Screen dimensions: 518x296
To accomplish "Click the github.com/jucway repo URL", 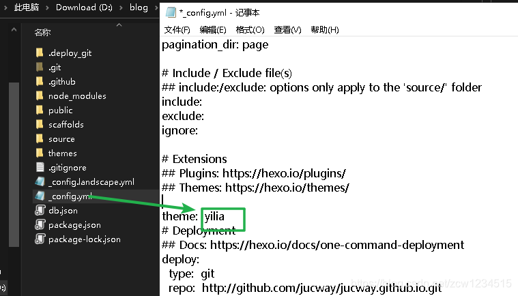I will click(321, 288).
